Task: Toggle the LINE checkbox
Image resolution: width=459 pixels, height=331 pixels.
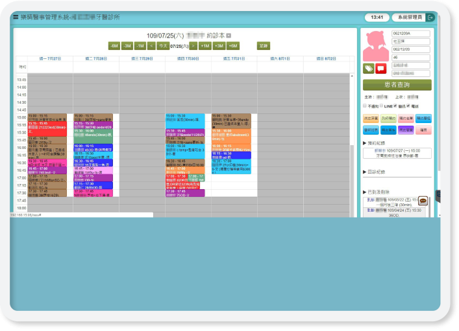Action: 382,105
